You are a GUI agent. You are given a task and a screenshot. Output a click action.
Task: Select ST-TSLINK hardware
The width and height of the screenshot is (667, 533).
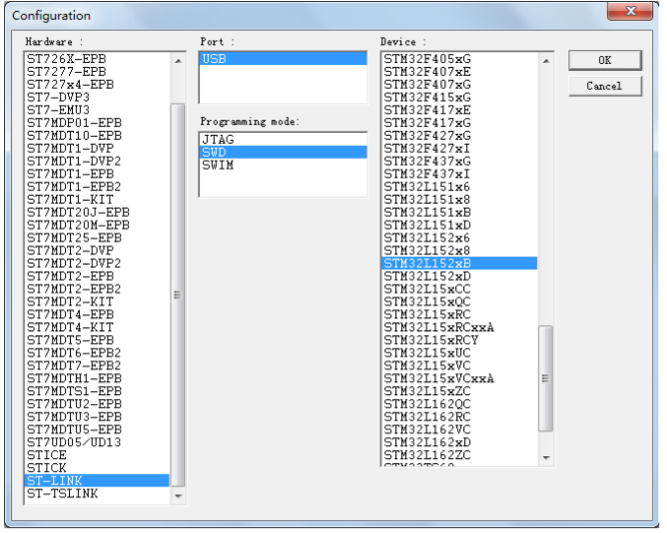click(98, 493)
